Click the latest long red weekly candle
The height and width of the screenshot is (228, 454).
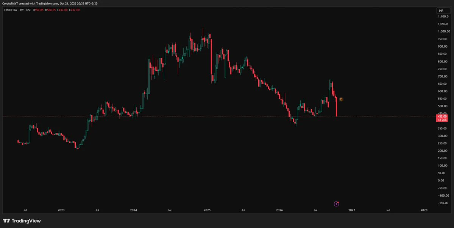pos(337,107)
